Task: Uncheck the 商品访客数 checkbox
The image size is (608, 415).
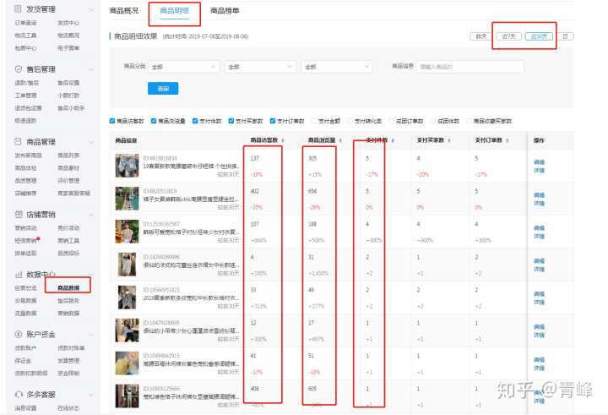Action: (x=112, y=120)
